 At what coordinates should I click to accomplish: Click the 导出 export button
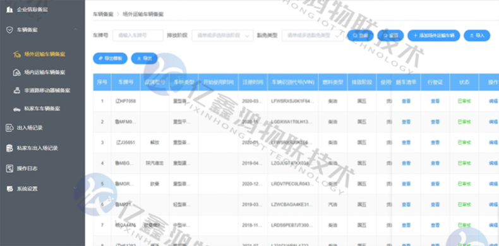(144, 59)
